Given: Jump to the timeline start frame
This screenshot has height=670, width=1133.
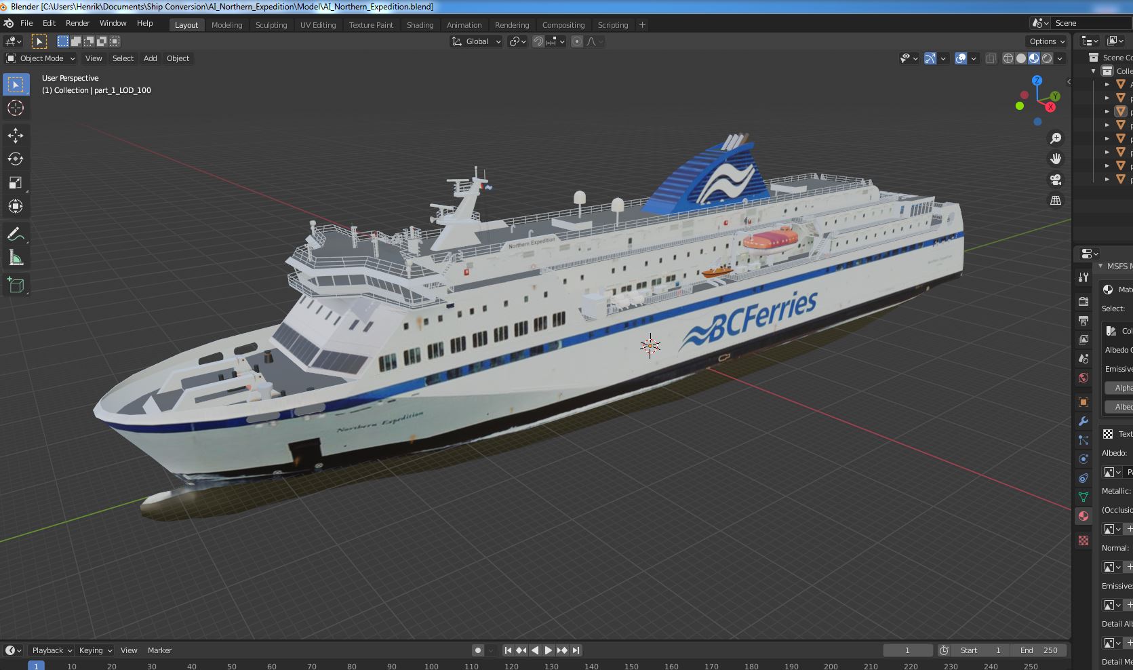Looking at the screenshot, I should click(x=508, y=650).
